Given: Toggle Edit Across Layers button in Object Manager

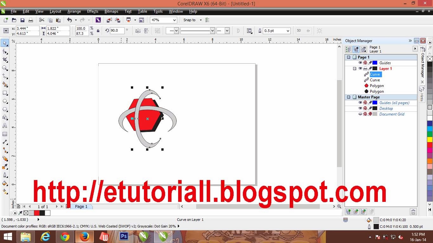Looking at the screenshot, I should point(356,49).
